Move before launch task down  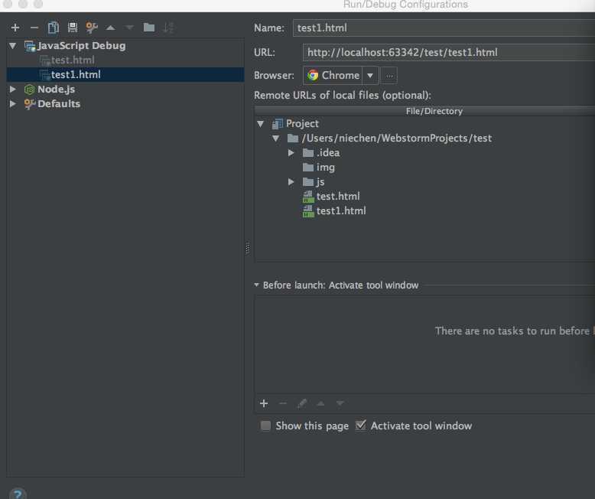340,403
